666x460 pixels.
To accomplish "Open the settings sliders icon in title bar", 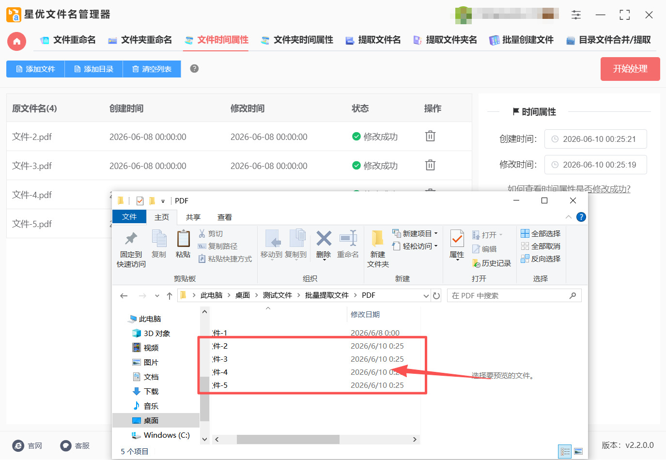I will point(576,15).
